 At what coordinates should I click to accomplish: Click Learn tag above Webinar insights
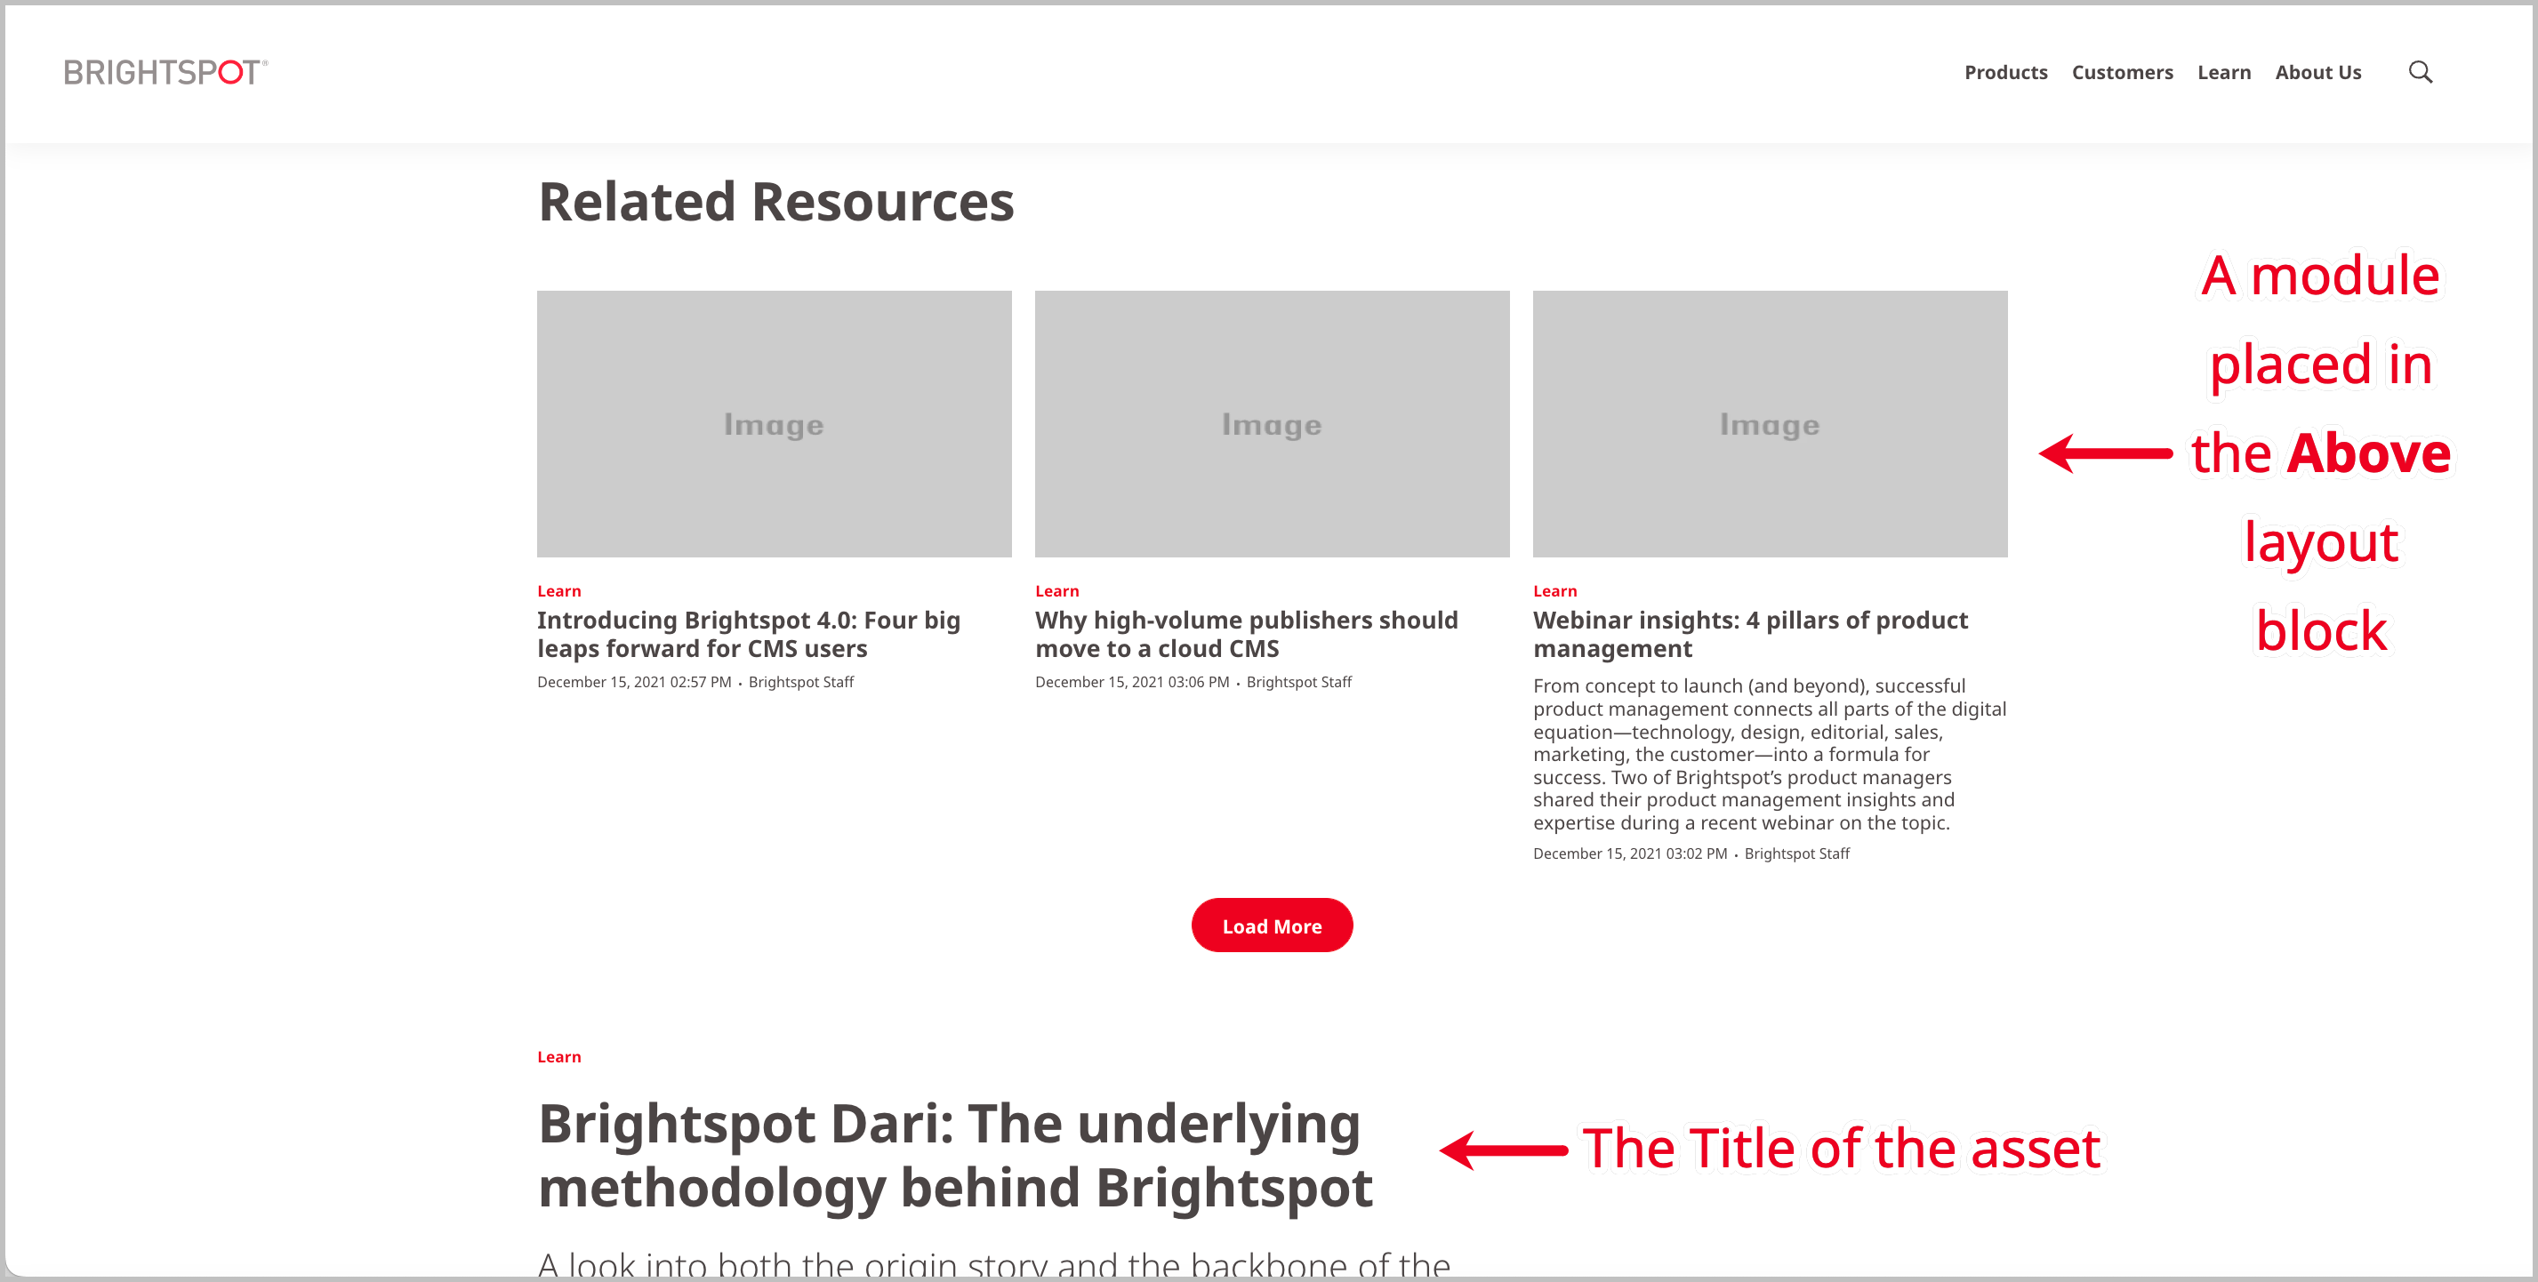1554,591
